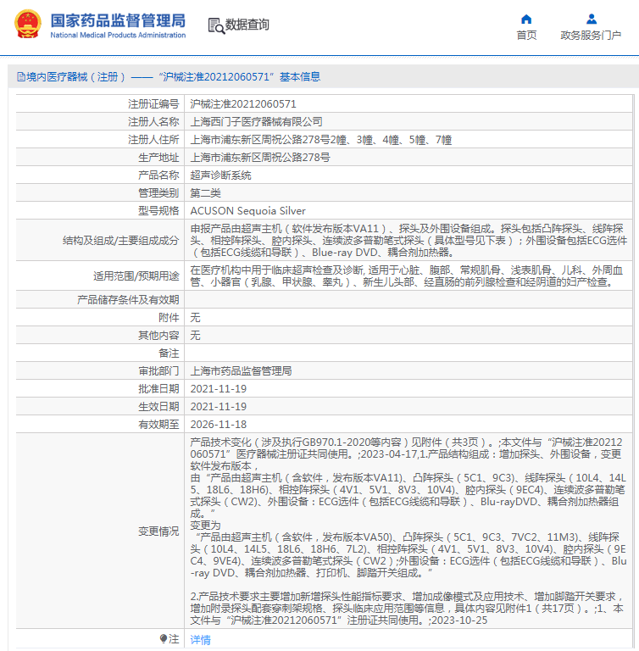Click the lightbulb icon next to 注
The height and width of the screenshot is (651, 639).
pos(164,638)
